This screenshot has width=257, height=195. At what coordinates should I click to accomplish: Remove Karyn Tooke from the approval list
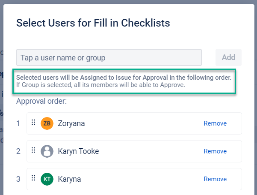pos(215,151)
